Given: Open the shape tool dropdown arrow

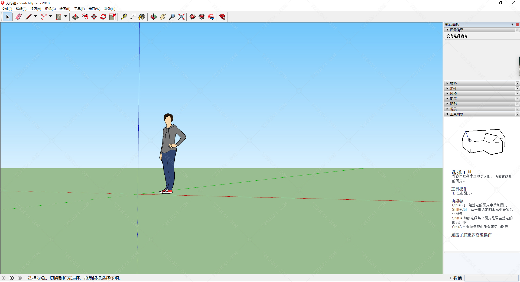Looking at the screenshot, I should coord(66,17).
